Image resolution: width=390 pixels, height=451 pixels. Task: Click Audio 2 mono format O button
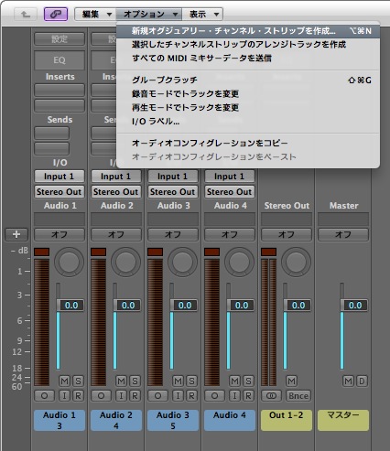[101, 396]
